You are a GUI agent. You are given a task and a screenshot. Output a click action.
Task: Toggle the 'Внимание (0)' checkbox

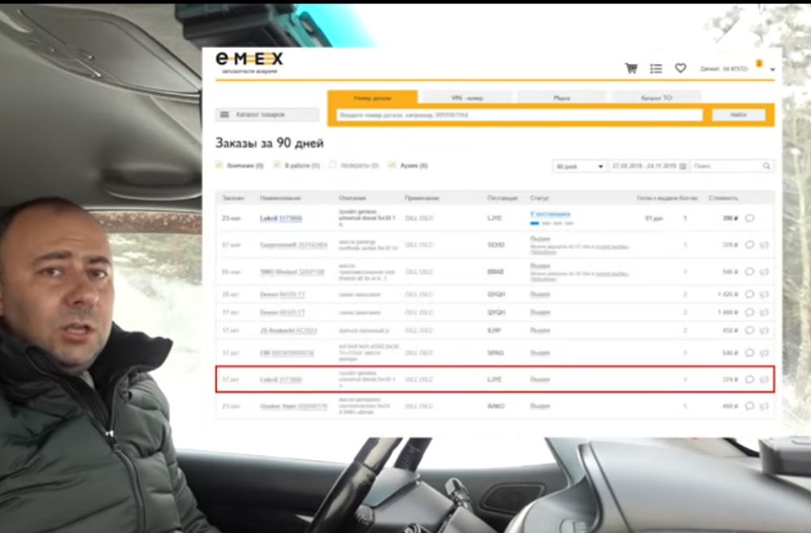(219, 165)
